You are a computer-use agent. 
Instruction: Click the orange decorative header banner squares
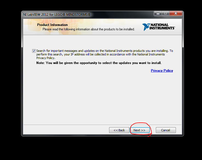point(57,26)
